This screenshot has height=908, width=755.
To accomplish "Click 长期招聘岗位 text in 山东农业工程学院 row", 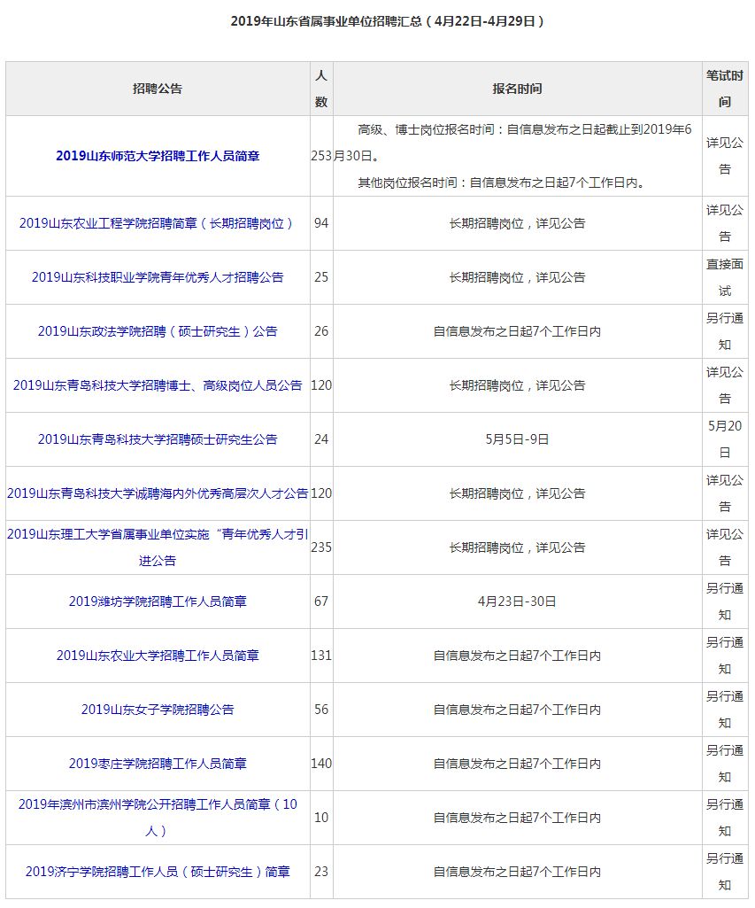I will coord(517,223).
